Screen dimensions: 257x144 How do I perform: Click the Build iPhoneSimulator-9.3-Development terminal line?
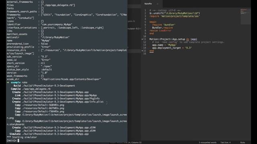pos(44,86)
